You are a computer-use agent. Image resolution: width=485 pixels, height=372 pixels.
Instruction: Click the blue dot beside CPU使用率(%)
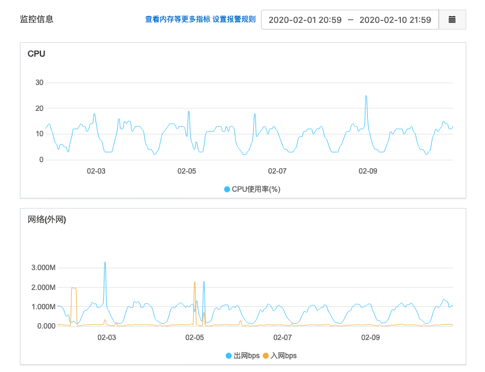pos(227,189)
